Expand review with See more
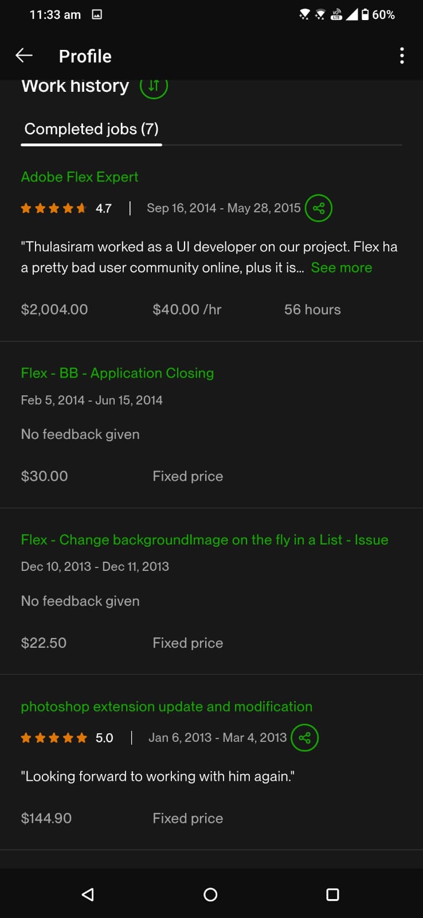This screenshot has width=423, height=918. tap(341, 267)
